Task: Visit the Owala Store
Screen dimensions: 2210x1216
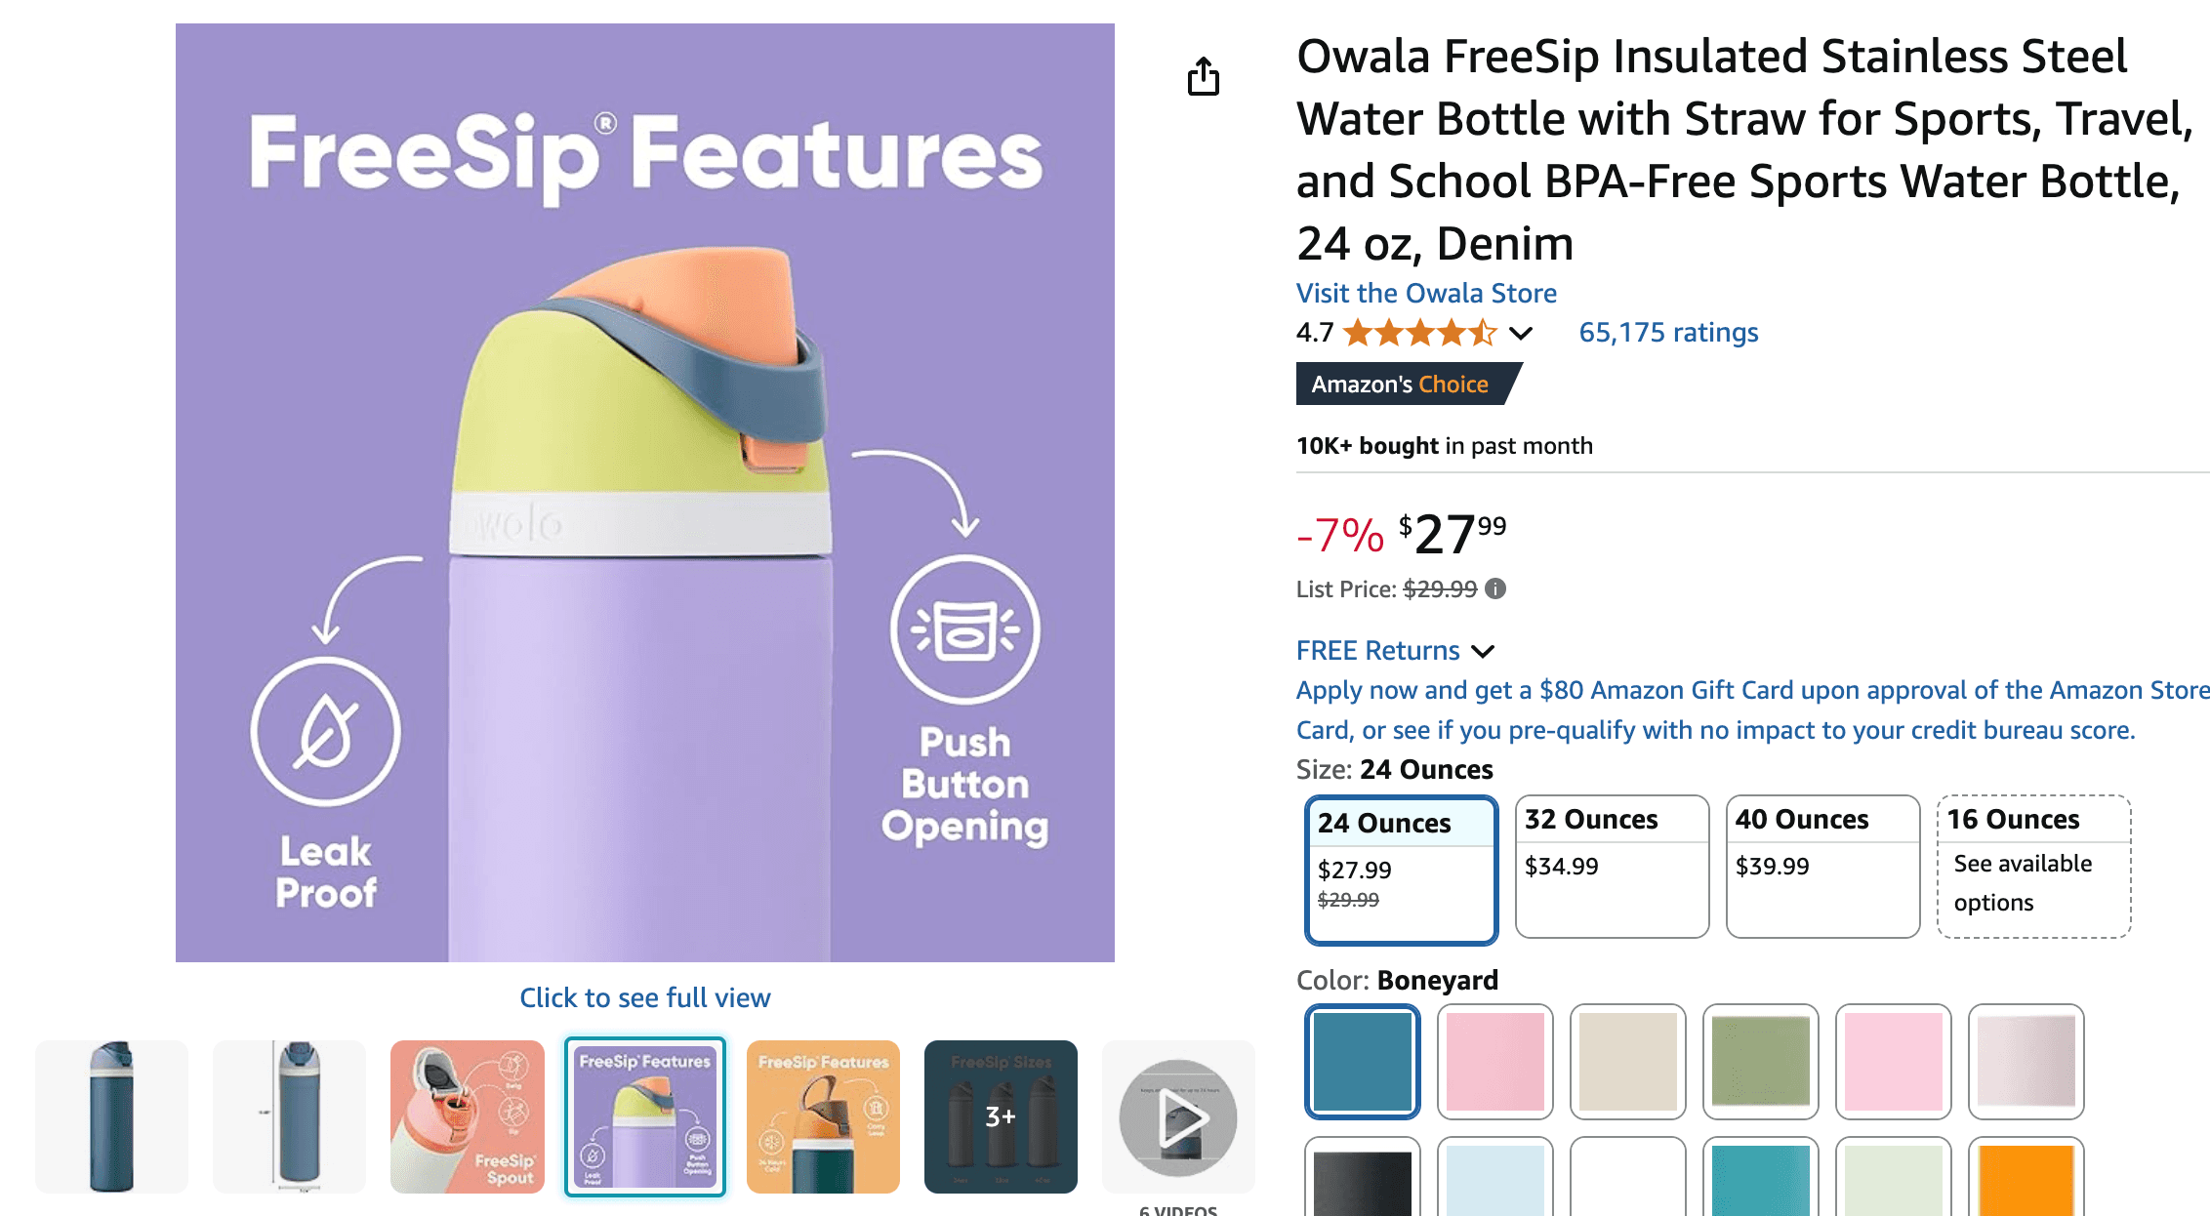Action: 1426,293
